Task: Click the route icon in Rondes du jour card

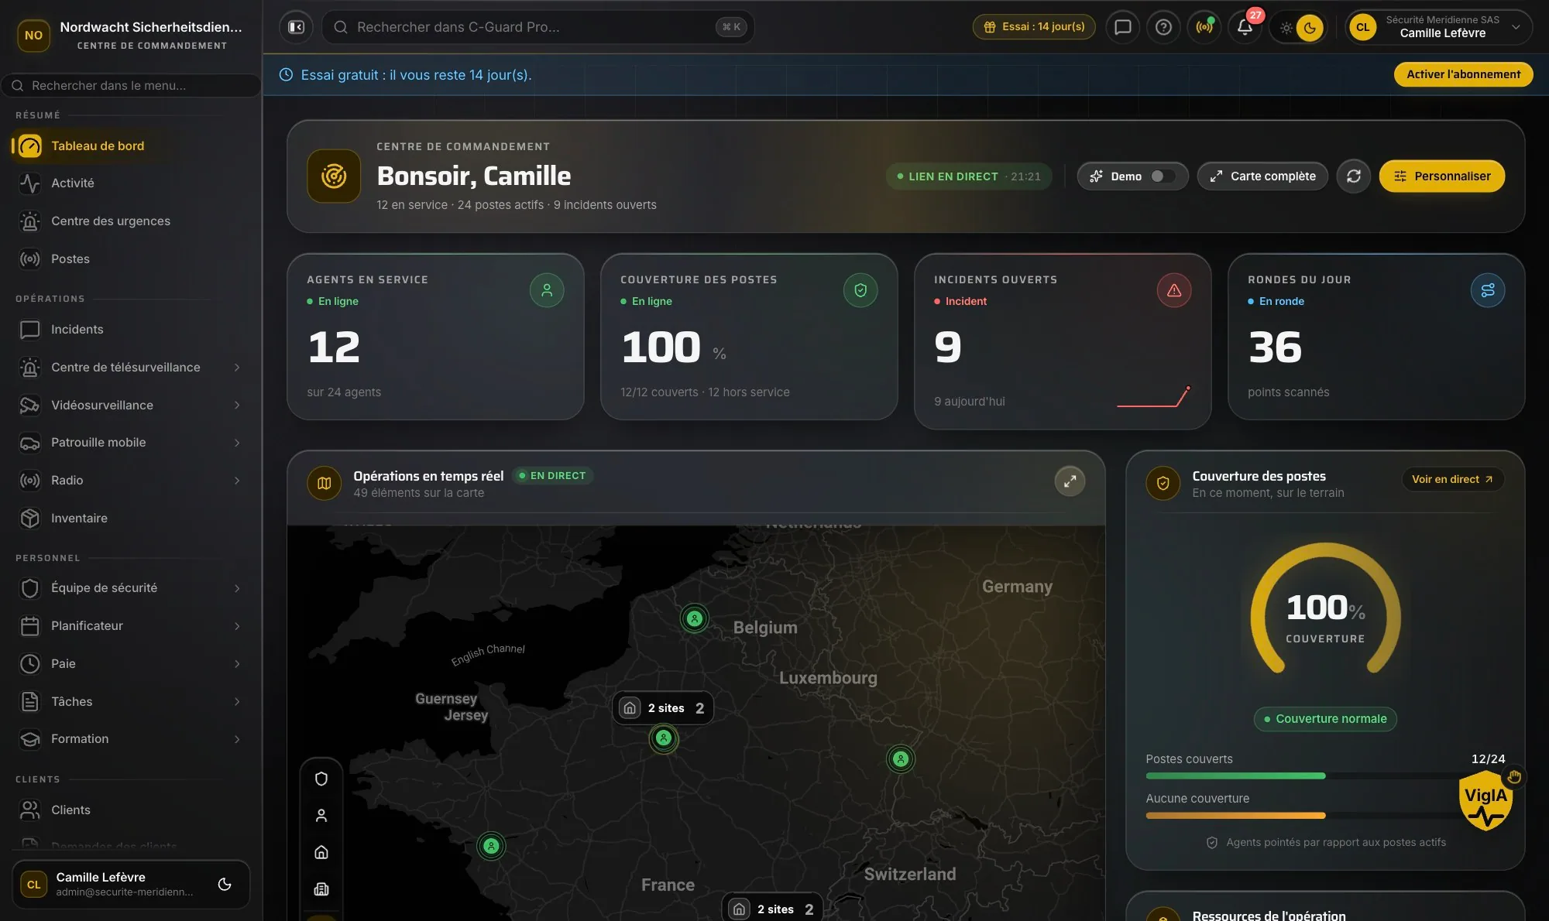Action: (x=1488, y=290)
